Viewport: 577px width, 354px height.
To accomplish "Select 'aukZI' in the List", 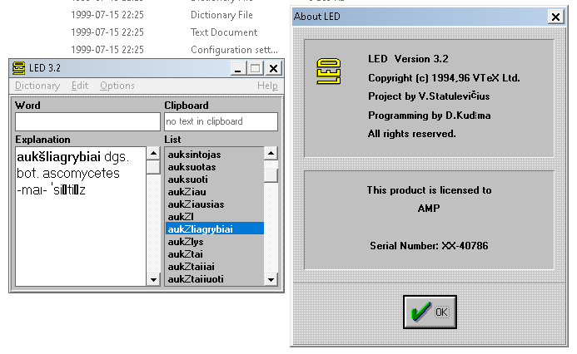I will tap(215, 217).
